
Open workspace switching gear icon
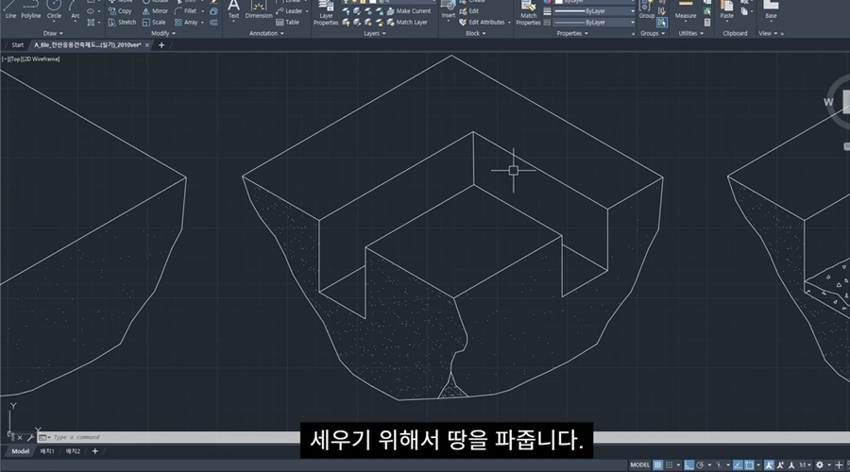(820, 465)
